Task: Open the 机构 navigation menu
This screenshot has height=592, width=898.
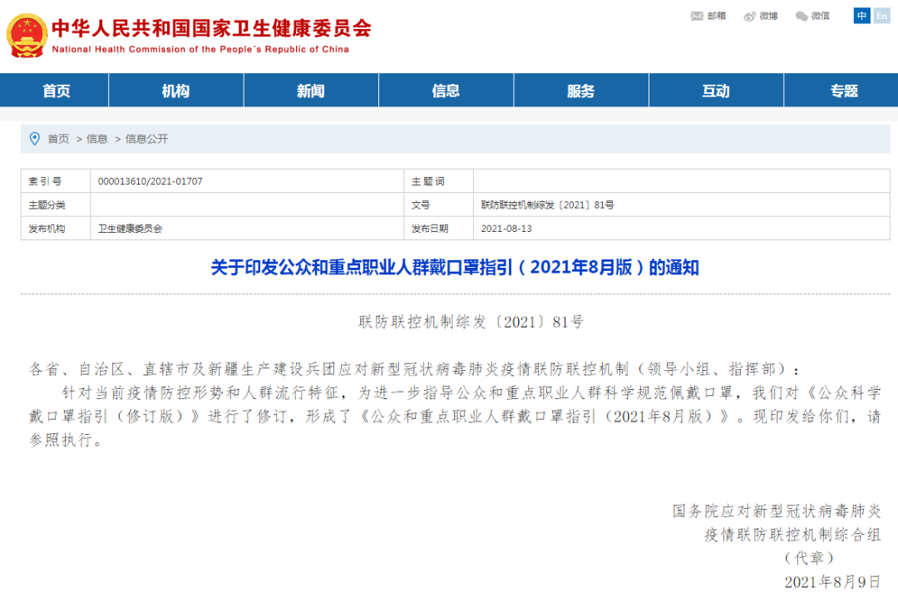Action: tap(175, 90)
